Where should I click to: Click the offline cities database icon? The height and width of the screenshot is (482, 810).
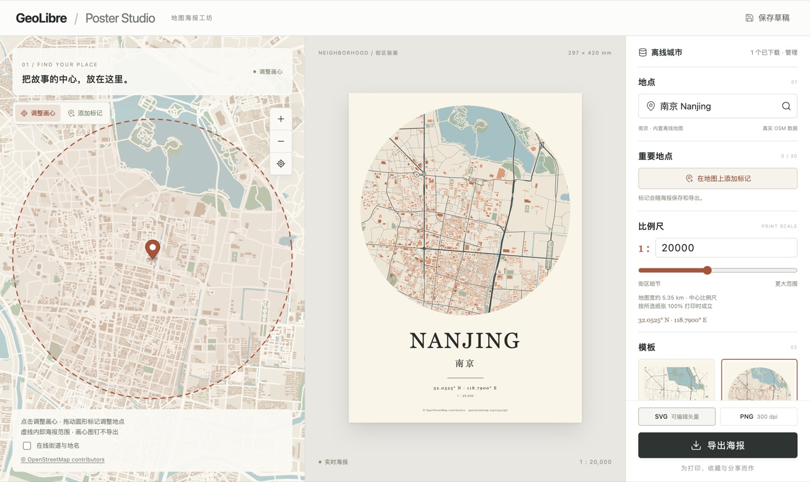(642, 52)
